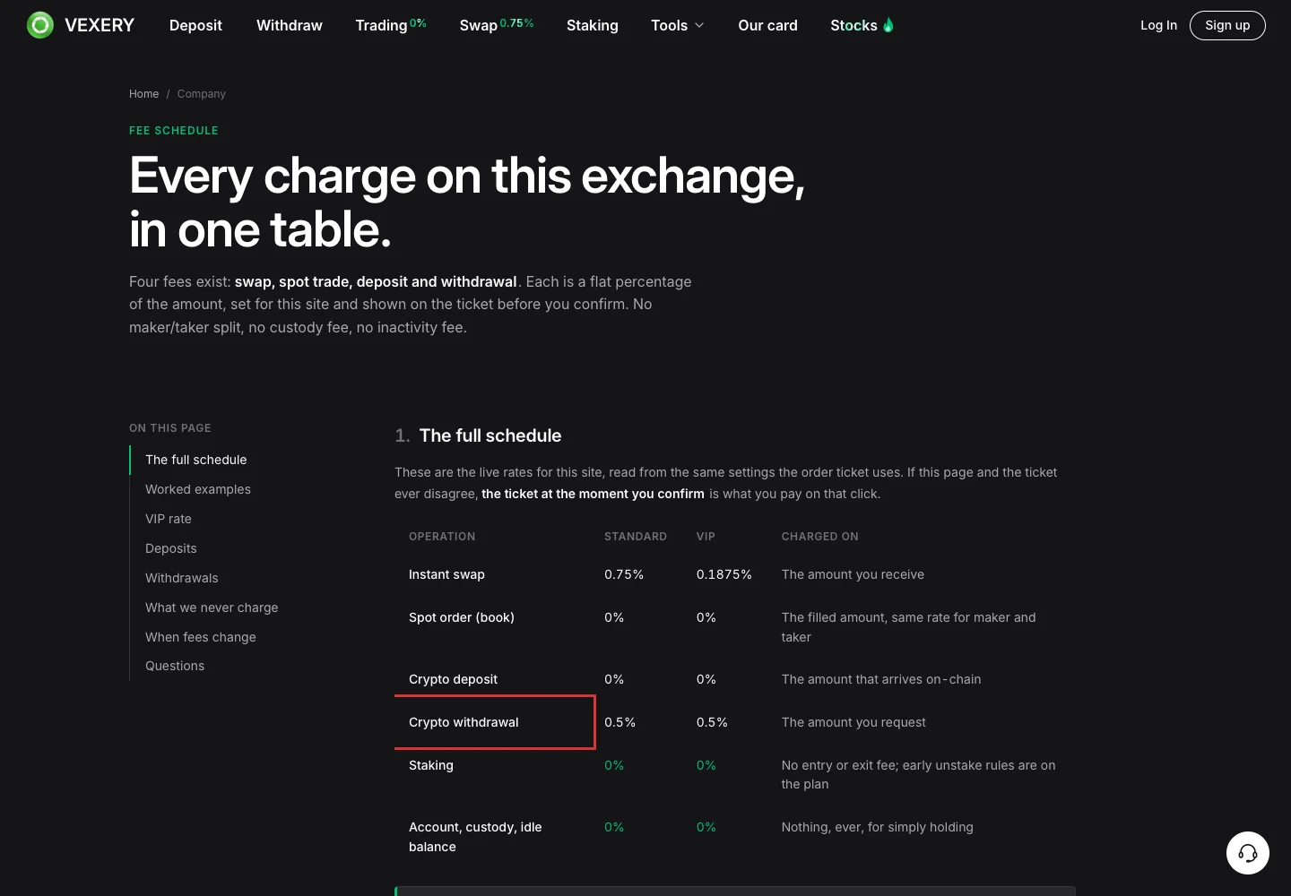Open the Withdraw nav item

[x=290, y=25]
